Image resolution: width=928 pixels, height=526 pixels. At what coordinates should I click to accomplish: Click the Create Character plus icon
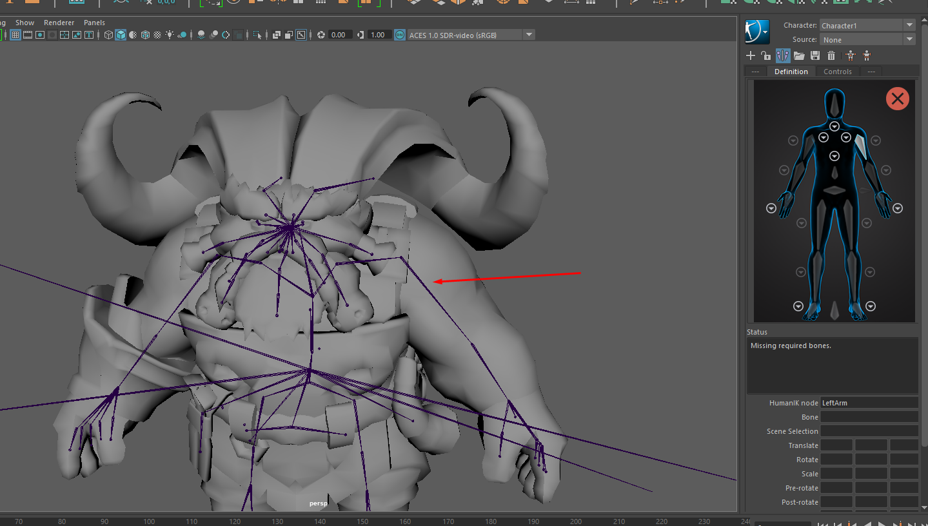[750, 56]
